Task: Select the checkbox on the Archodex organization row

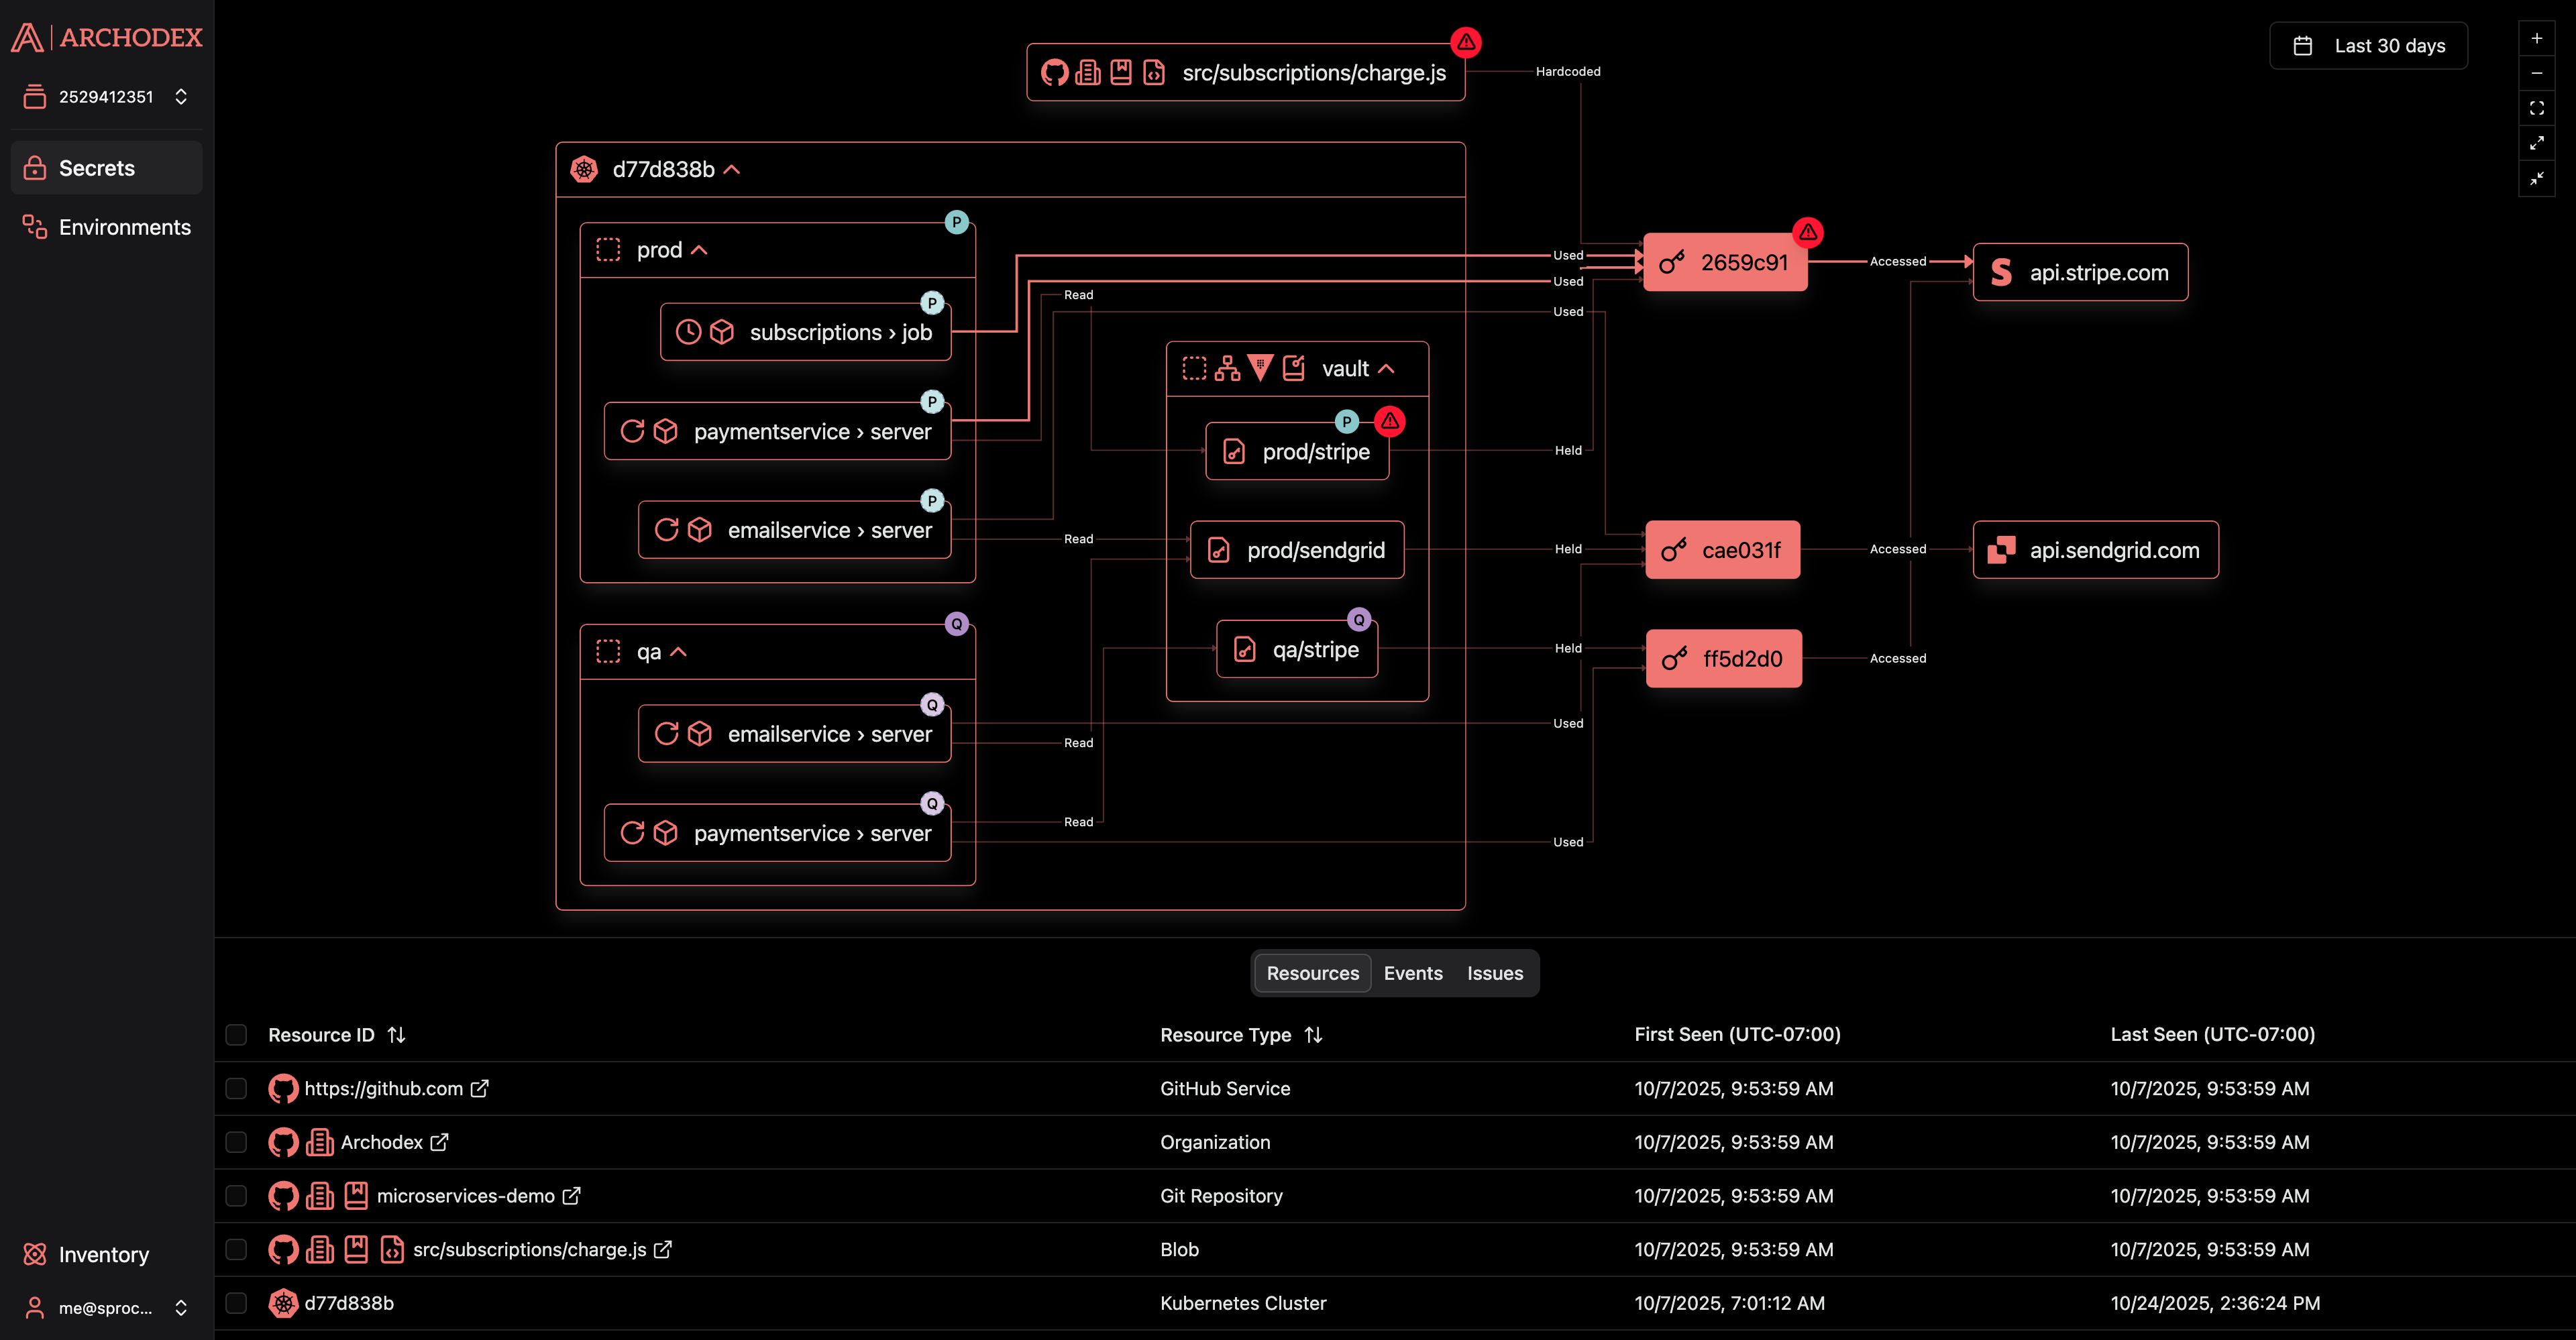Action: point(236,1142)
